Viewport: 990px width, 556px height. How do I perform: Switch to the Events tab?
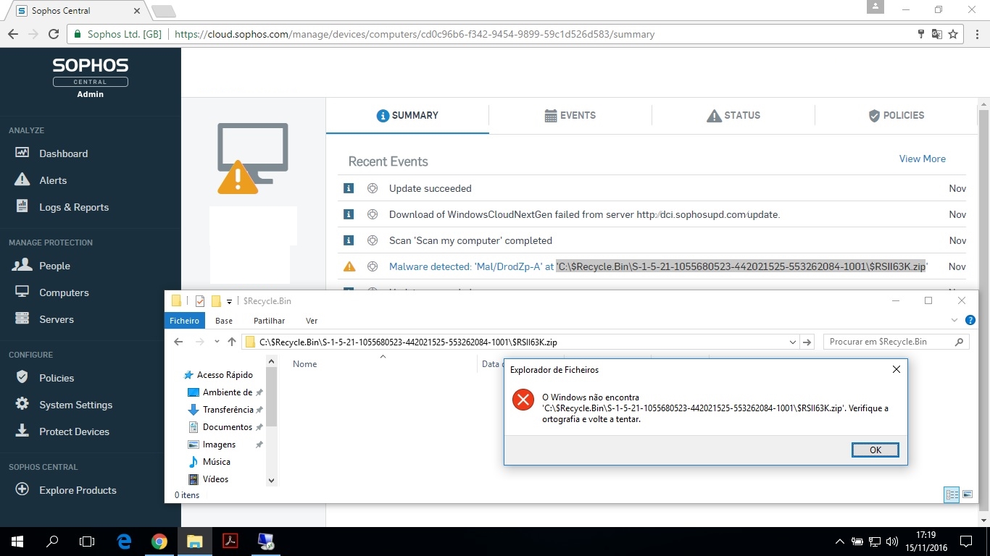[570, 115]
